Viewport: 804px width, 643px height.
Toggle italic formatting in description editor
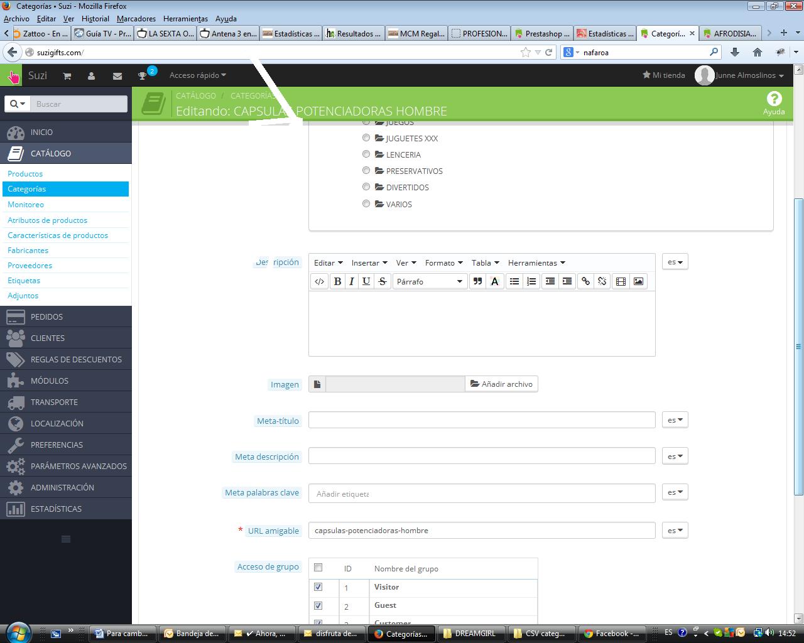pyautogui.click(x=351, y=281)
